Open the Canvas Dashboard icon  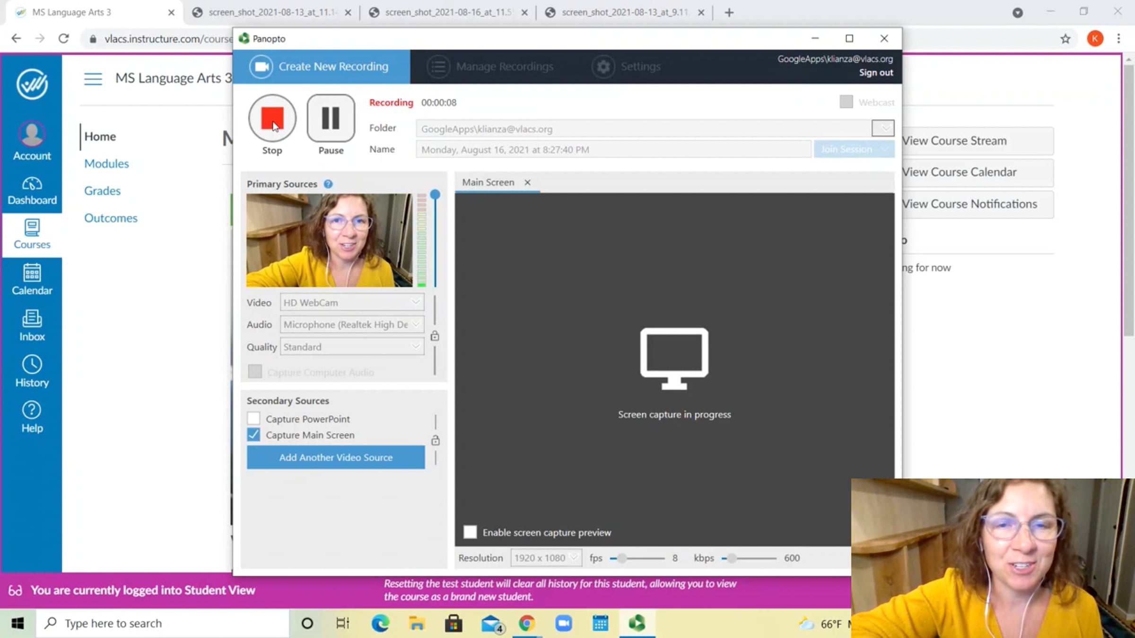tap(32, 190)
